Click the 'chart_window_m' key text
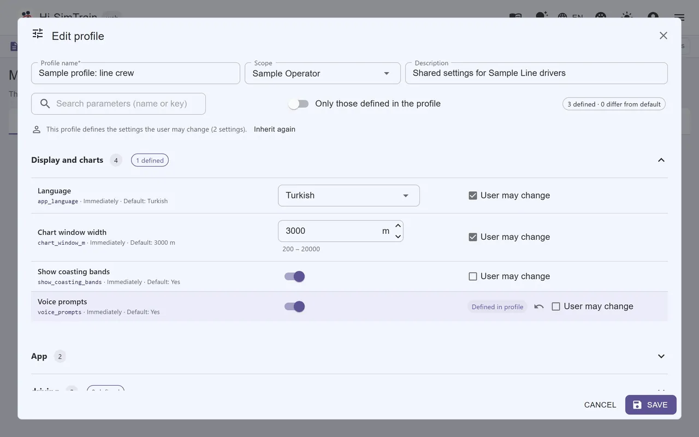This screenshot has height=437, width=699. [61, 243]
